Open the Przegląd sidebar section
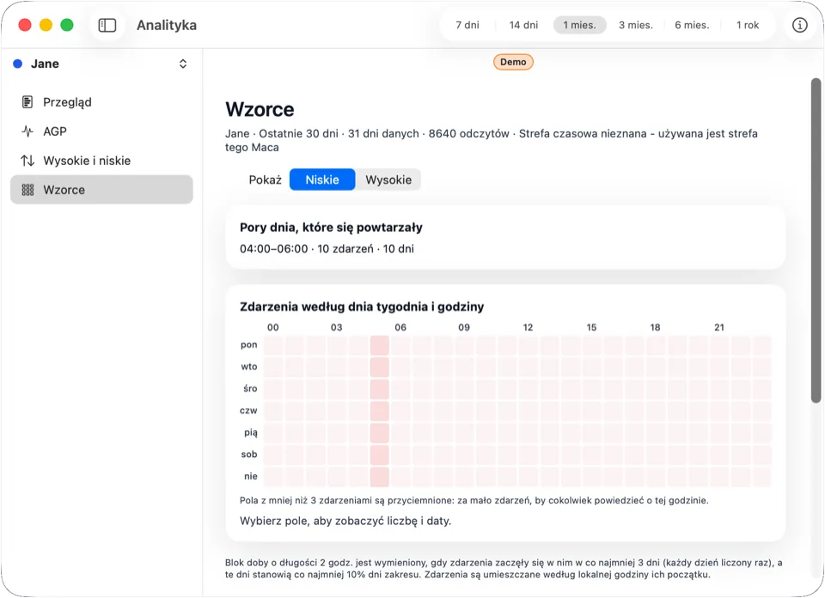This screenshot has height=598, width=825. point(101,102)
